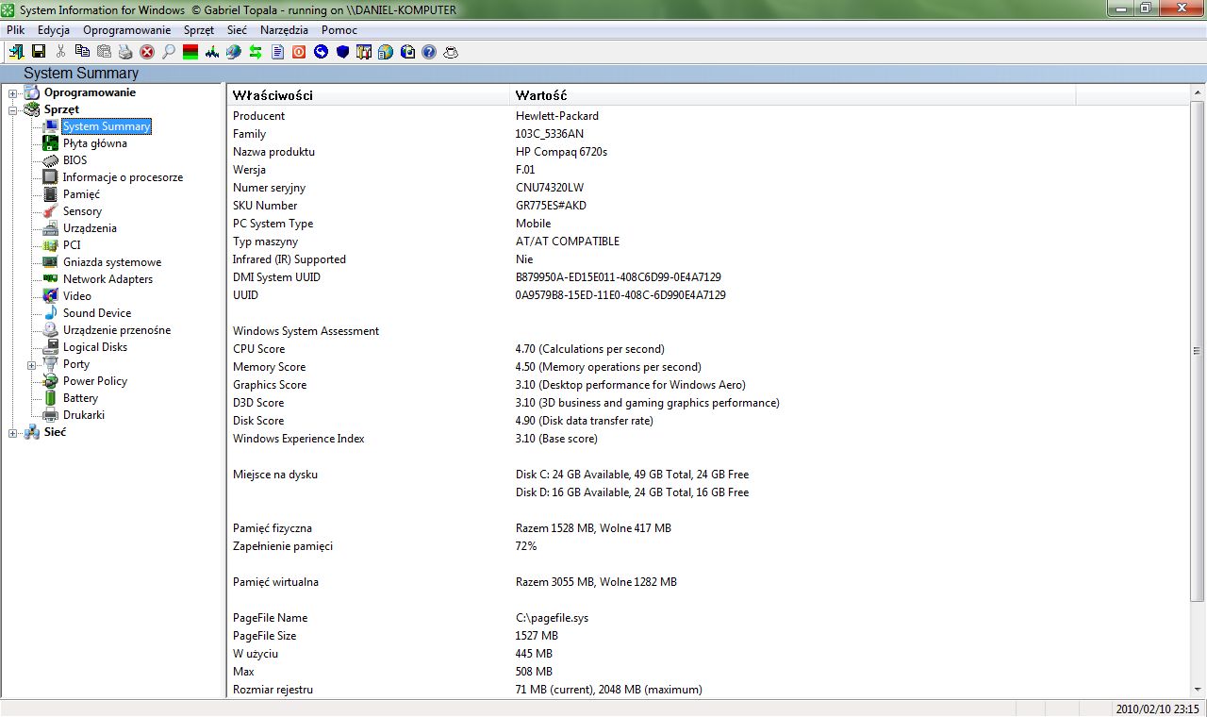Click the coffee cup toolbar icon
This screenshot has width=1207, height=717.
(451, 52)
